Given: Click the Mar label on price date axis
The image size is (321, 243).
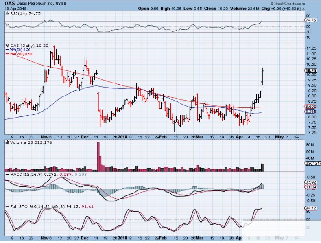Looking at the screenshot, I should click(200, 137).
